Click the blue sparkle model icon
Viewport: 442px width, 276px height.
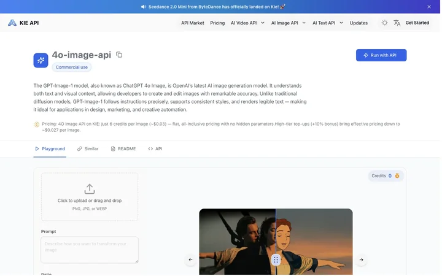(x=41, y=60)
